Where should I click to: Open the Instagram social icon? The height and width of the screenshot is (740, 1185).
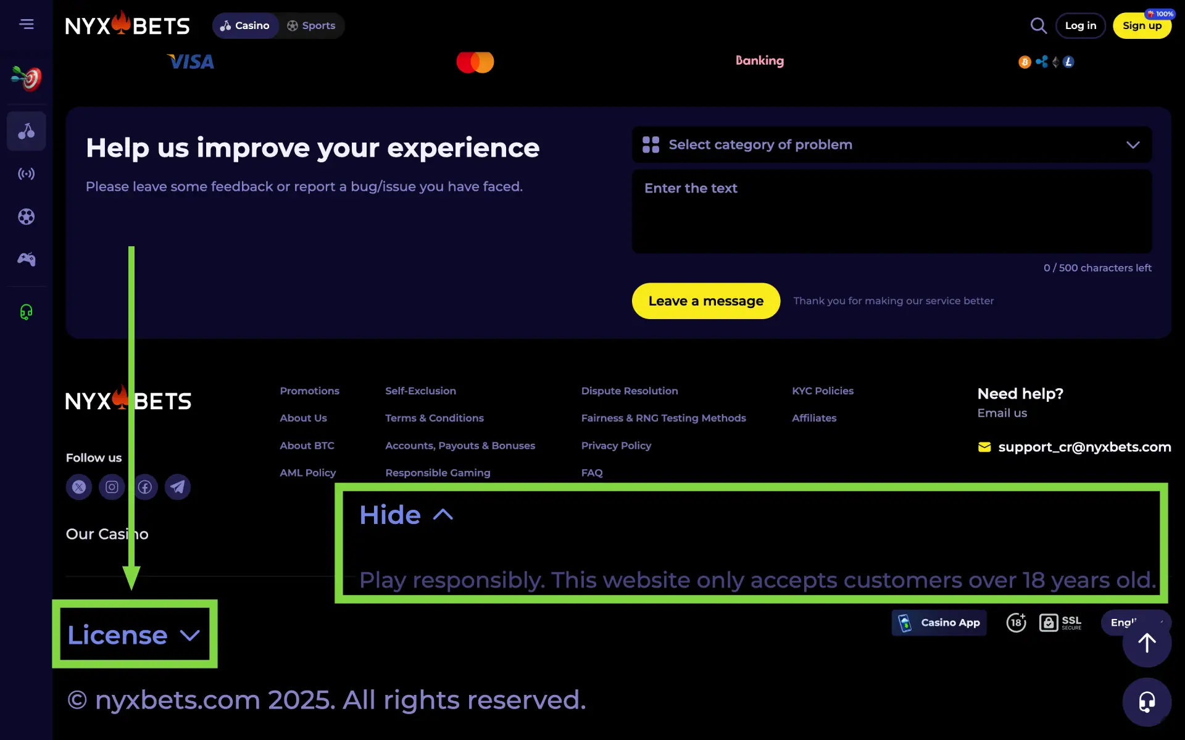coord(112,487)
